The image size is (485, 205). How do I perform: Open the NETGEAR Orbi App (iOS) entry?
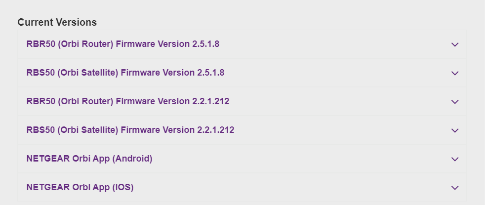point(80,187)
